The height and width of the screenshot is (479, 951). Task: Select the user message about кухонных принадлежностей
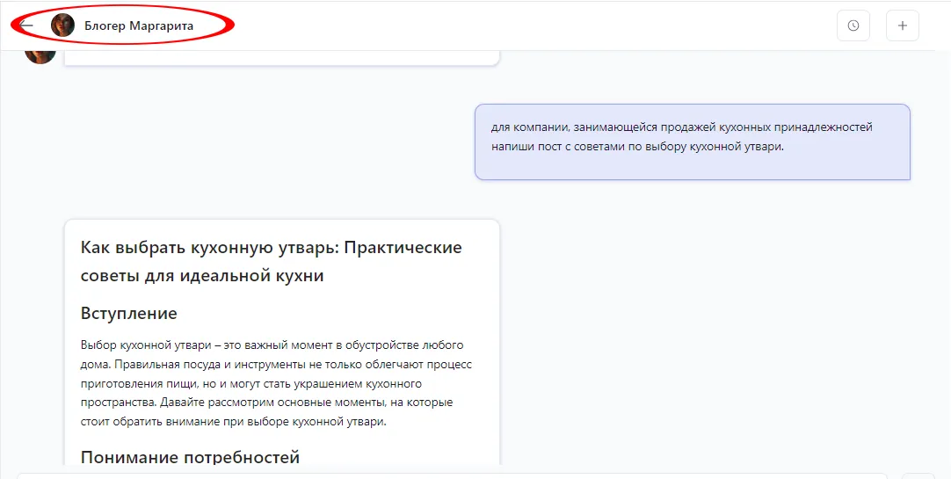pyautogui.click(x=693, y=142)
